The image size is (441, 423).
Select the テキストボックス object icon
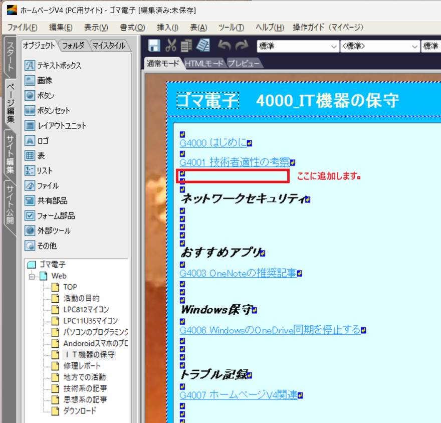point(30,66)
